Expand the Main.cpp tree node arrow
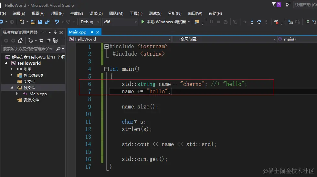 tap(17, 94)
